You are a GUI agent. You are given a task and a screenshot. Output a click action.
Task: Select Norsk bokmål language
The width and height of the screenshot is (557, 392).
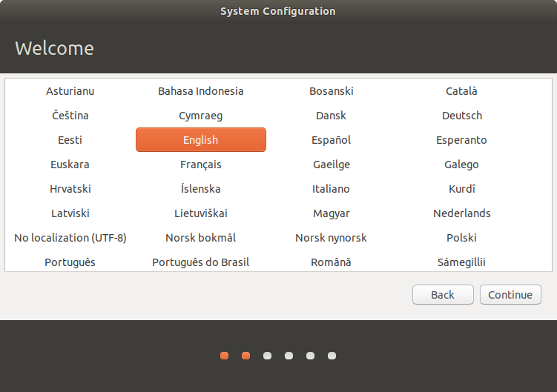coord(201,238)
